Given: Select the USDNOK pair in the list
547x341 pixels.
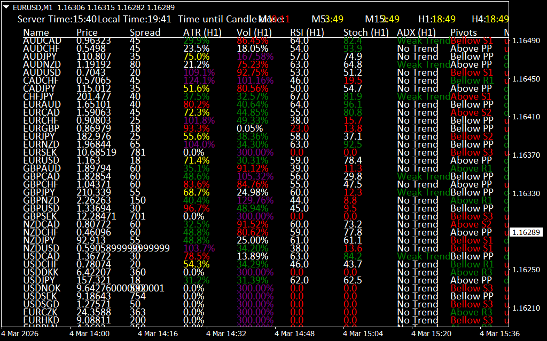Looking at the screenshot, I should tap(42, 288).
